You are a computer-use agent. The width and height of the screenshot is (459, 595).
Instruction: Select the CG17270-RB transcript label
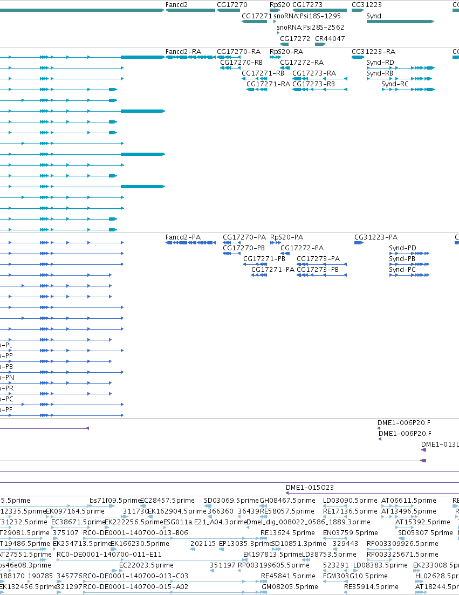(241, 62)
